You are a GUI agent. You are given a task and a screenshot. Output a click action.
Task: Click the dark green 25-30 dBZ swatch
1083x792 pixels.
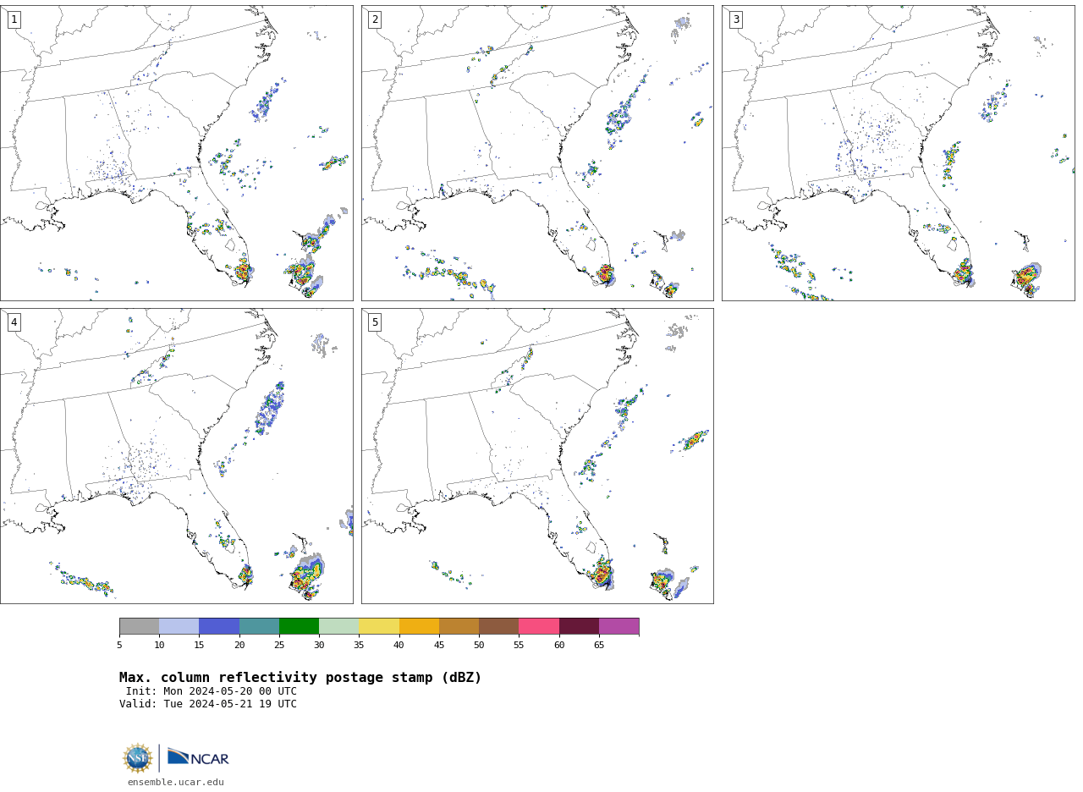(x=299, y=626)
